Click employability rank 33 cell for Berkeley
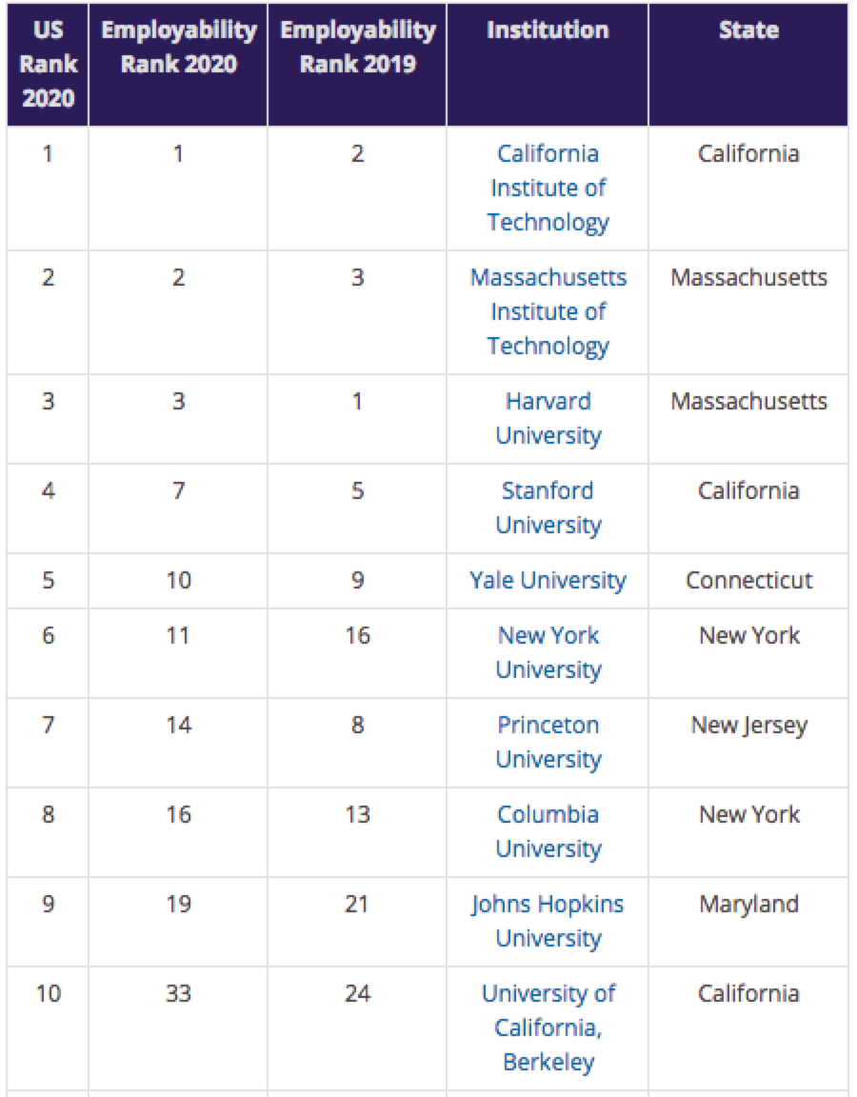The height and width of the screenshot is (1097, 857). pos(178,1028)
